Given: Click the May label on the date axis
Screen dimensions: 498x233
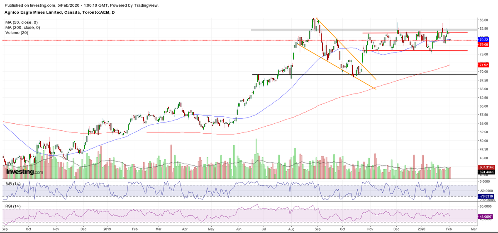Looking at the screenshot, I should point(211,228).
